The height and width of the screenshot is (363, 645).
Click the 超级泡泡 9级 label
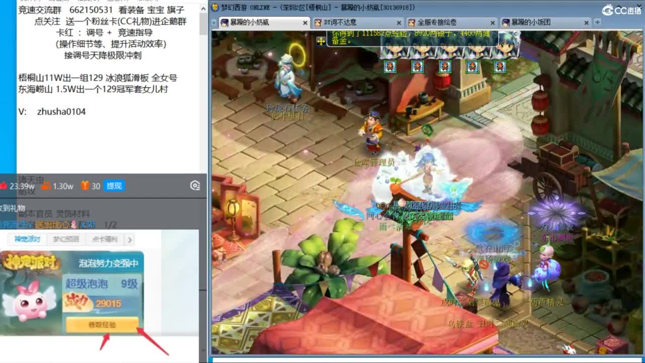click(102, 284)
